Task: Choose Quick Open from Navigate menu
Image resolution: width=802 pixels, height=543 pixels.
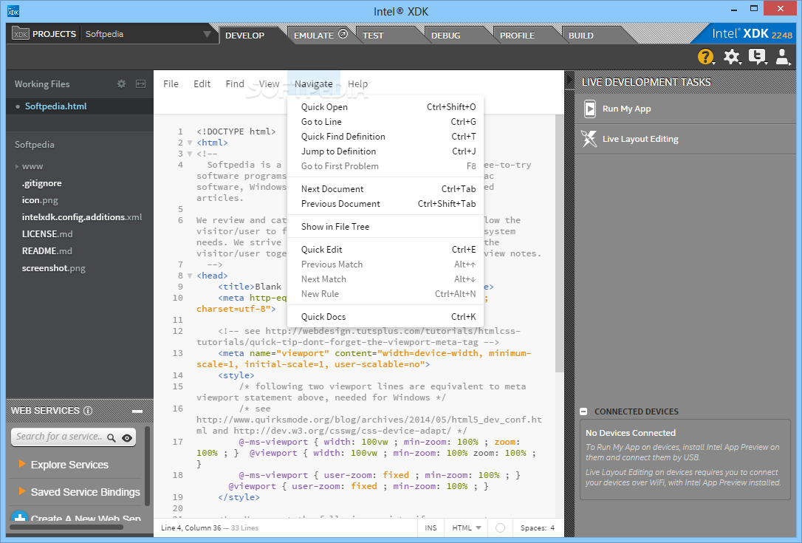Action: [324, 107]
